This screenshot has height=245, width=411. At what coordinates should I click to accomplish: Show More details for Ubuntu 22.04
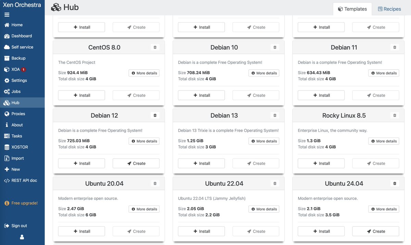pyautogui.click(x=264, y=209)
